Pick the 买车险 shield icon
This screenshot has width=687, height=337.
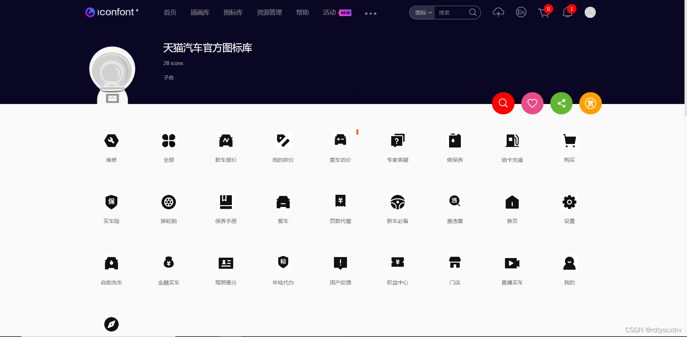click(111, 202)
